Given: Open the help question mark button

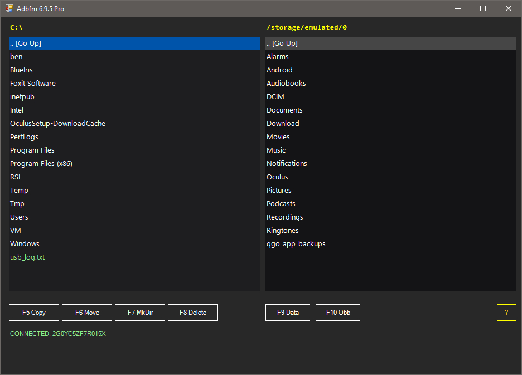Looking at the screenshot, I should click(x=506, y=313).
